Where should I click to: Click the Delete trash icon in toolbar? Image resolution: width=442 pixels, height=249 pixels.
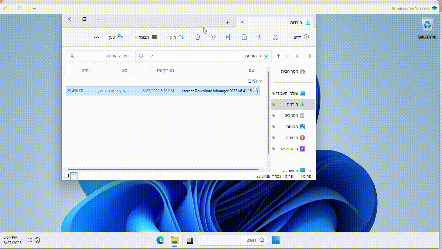point(198,37)
